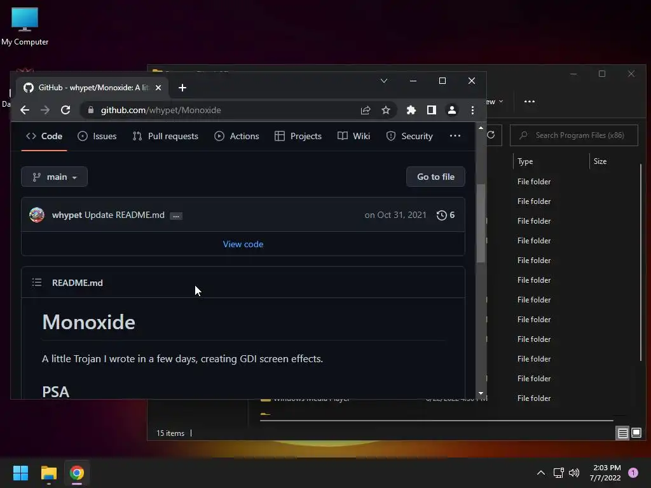Open the Windows Start menu
Screen dimensions: 651x488
(20, 473)
